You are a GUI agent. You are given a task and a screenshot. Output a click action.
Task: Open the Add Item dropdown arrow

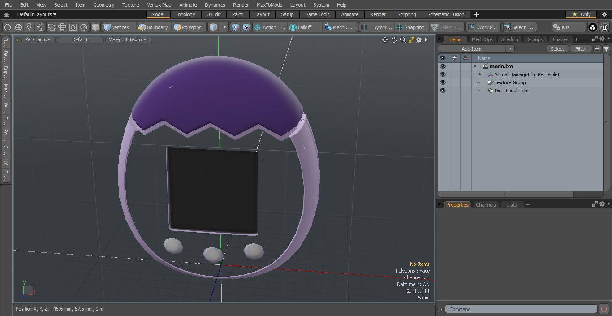click(510, 49)
